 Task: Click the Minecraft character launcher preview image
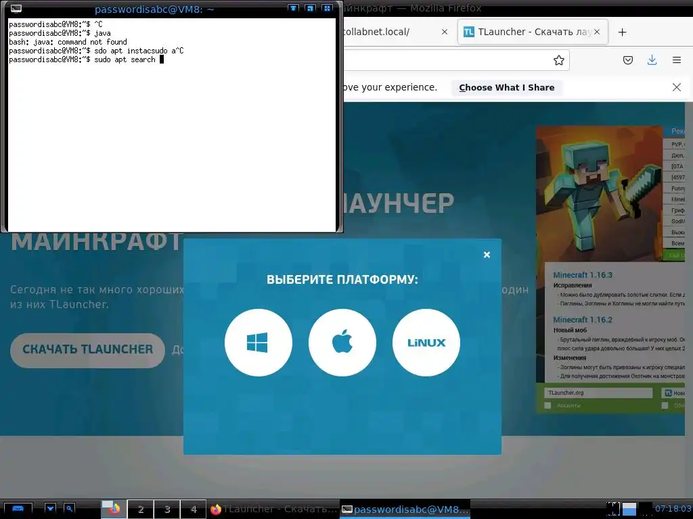(600, 193)
